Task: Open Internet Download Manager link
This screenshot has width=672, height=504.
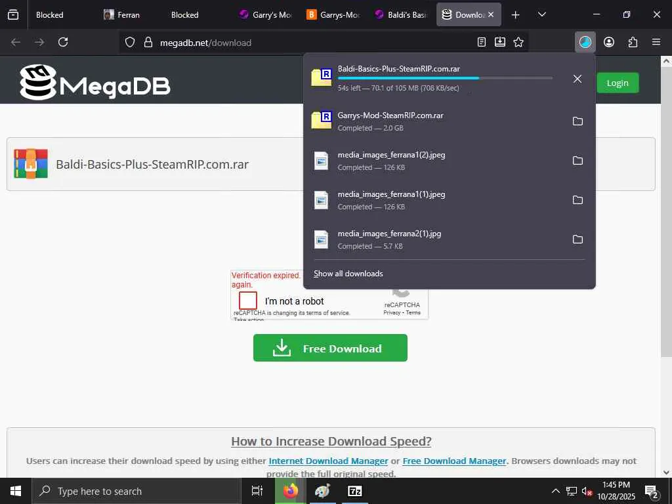Action: pyautogui.click(x=328, y=461)
